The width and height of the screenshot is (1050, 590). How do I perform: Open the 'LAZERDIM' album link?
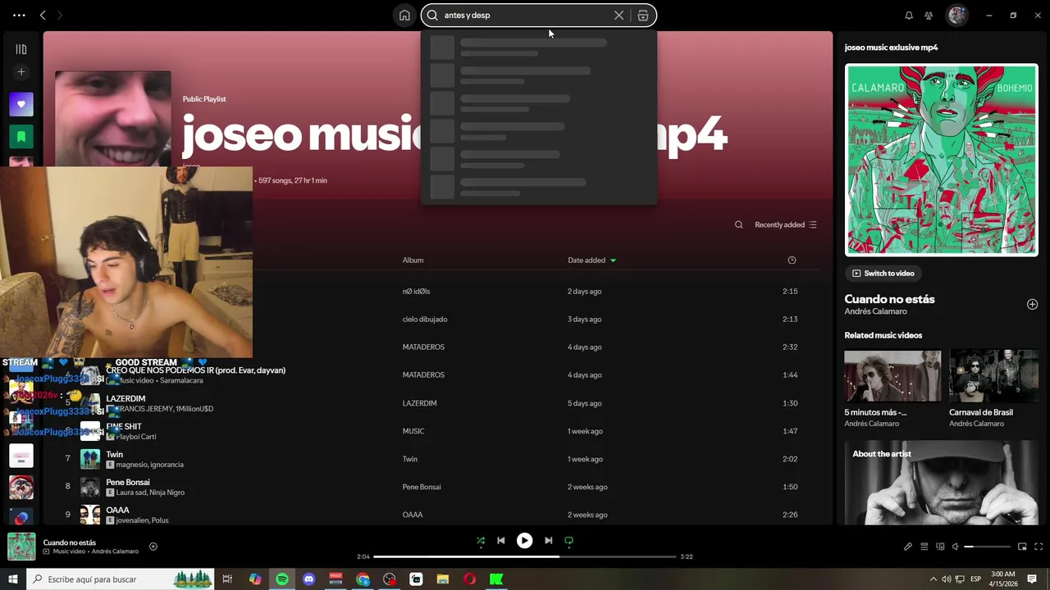(x=419, y=403)
